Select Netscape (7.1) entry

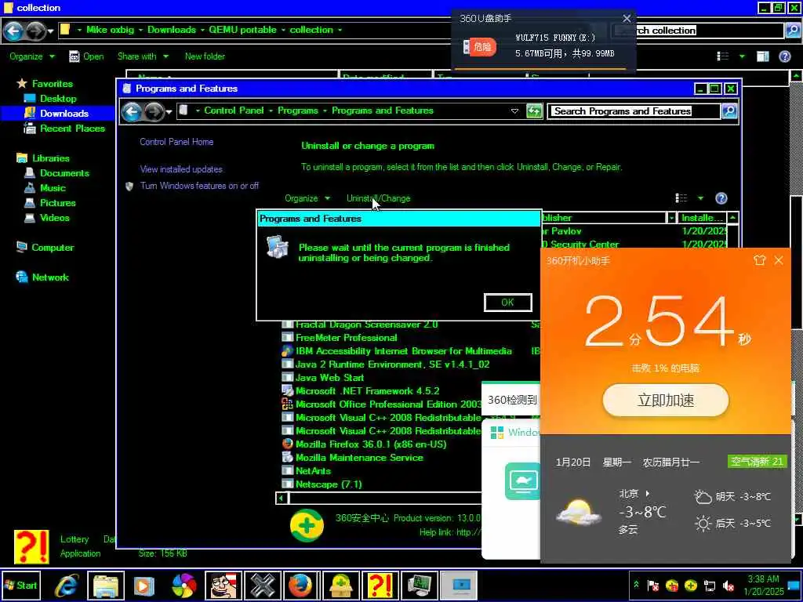click(x=329, y=484)
